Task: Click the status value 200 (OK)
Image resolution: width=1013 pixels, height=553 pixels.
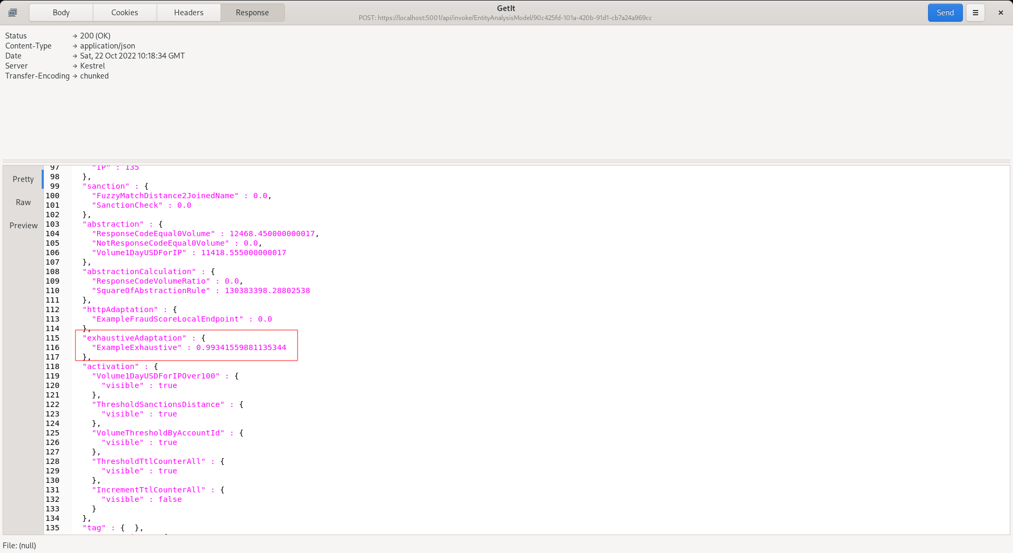Action: tap(95, 36)
